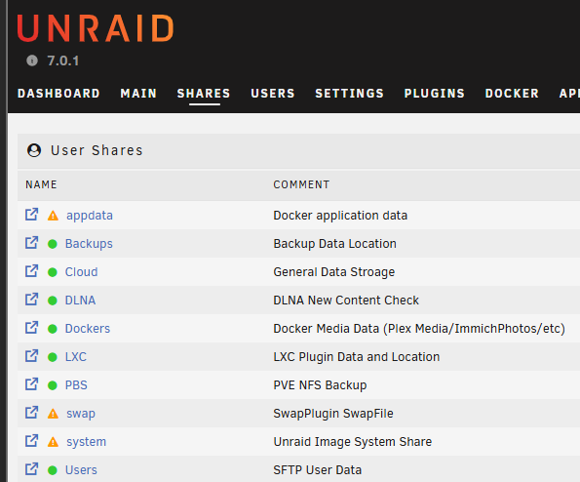
Task: Open the Docker tab
Action: coord(512,94)
